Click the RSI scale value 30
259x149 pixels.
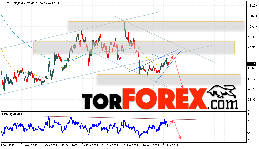pos(249,133)
